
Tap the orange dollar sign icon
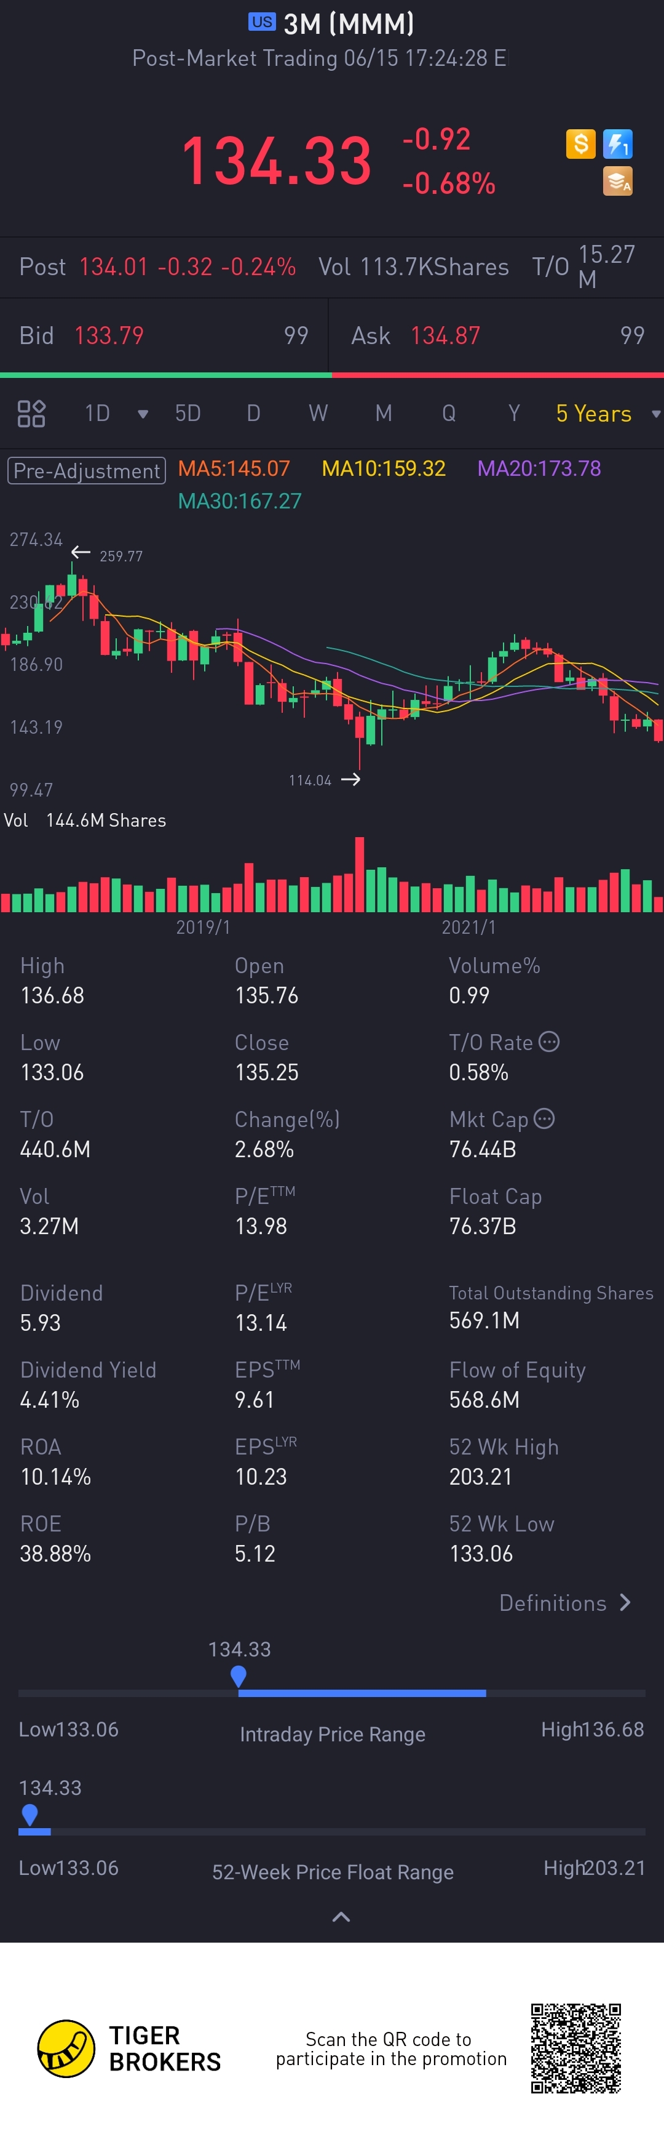pos(580,144)
